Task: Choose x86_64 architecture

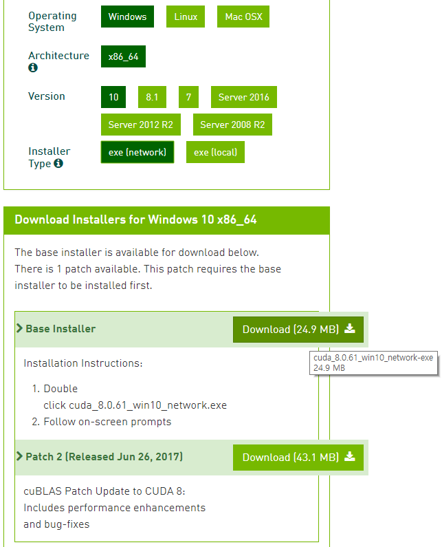Action: [x=123, y=56]
